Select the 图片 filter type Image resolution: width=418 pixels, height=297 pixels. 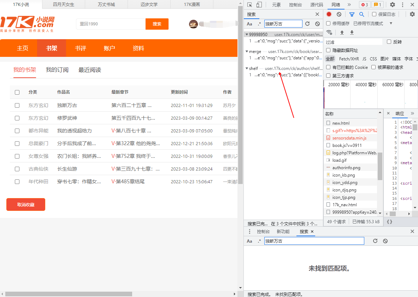384,59
